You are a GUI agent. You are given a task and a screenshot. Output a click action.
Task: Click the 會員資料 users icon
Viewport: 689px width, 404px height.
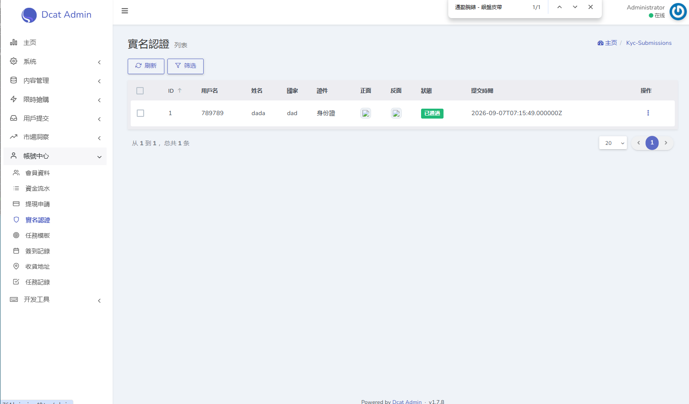(x=16, y=173)
